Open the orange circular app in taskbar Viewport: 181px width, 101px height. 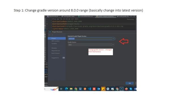coord(85,89)
